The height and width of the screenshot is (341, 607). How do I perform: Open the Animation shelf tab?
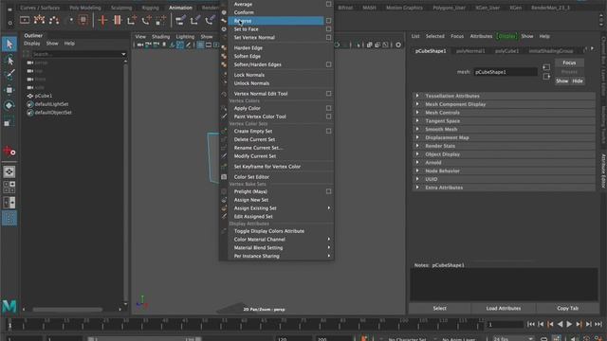coord(180,8)
